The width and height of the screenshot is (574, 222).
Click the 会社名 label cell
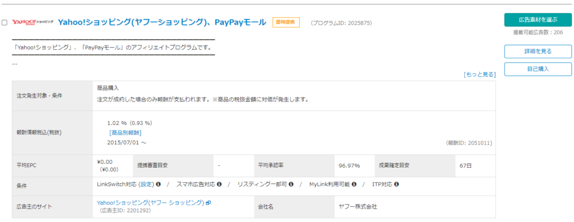point(294,207)
